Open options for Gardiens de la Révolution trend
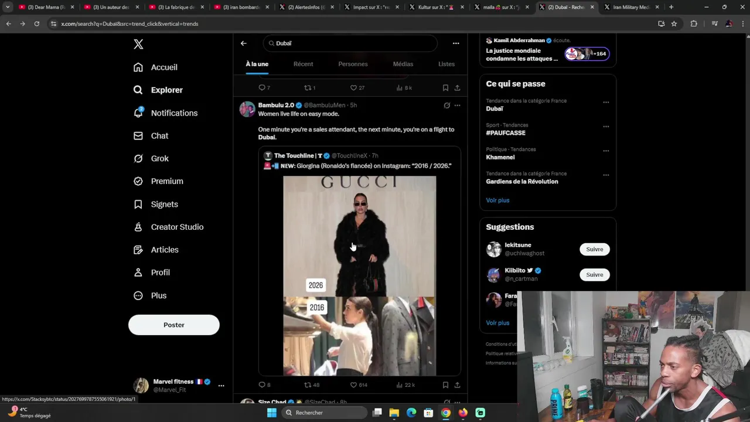Viewport: 750px width, 422px height. click(x=606, y=175)
